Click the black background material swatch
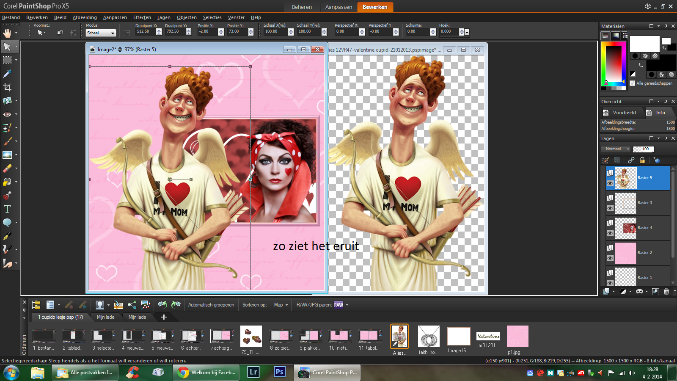The width and height of the screenshot is (677, 381). 661,63
